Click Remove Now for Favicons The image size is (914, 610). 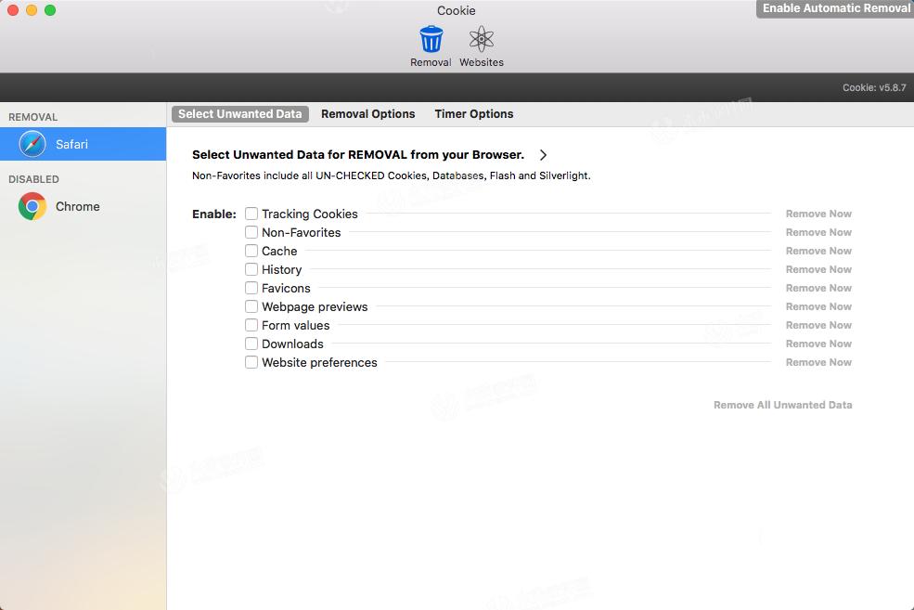818,288
